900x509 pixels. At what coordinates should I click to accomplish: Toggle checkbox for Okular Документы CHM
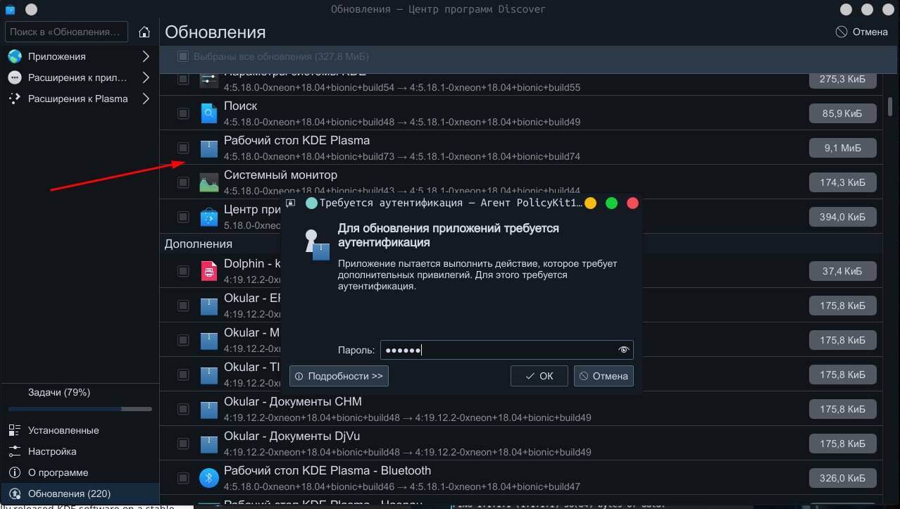[183, 409]
